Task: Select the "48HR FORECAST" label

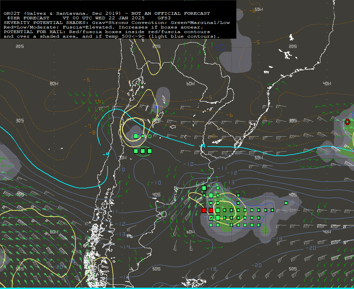Action: click(x=28, y=18)
